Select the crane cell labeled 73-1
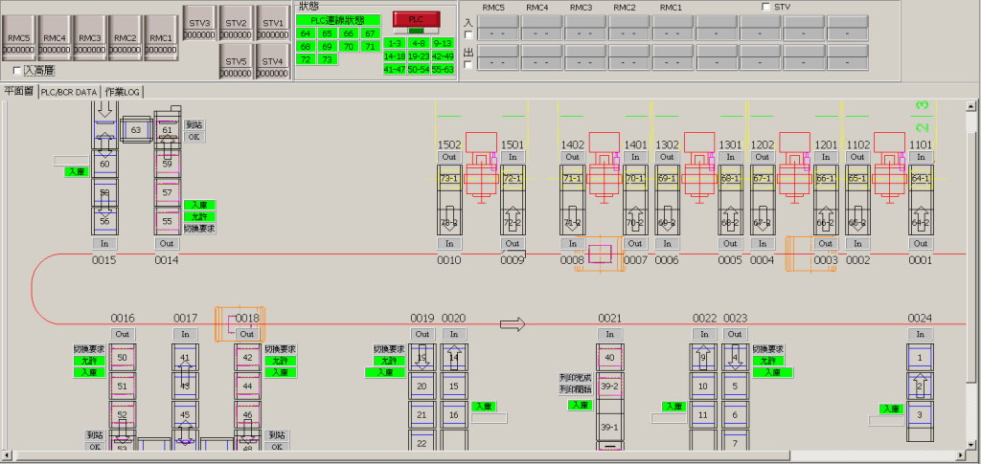The image size is (981, 464). pos(448,179)
